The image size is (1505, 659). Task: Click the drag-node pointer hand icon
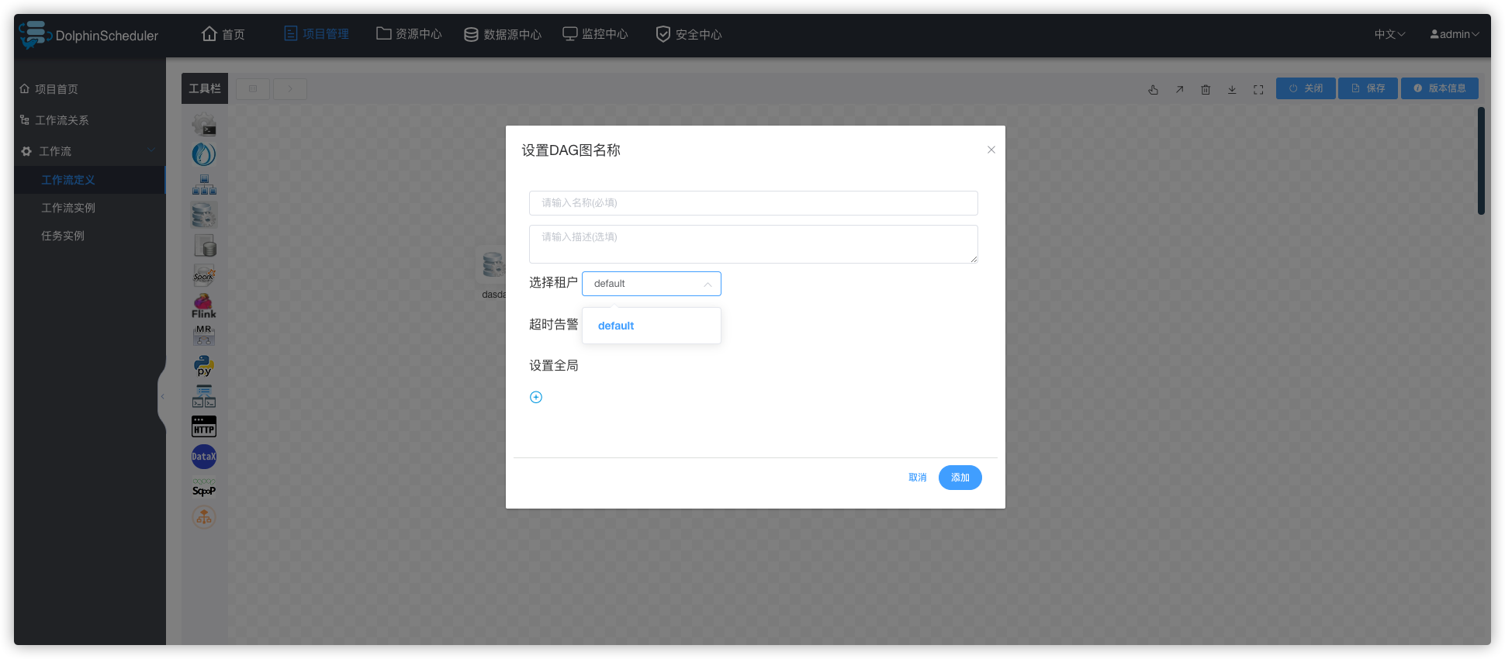tap(1154, 89)
